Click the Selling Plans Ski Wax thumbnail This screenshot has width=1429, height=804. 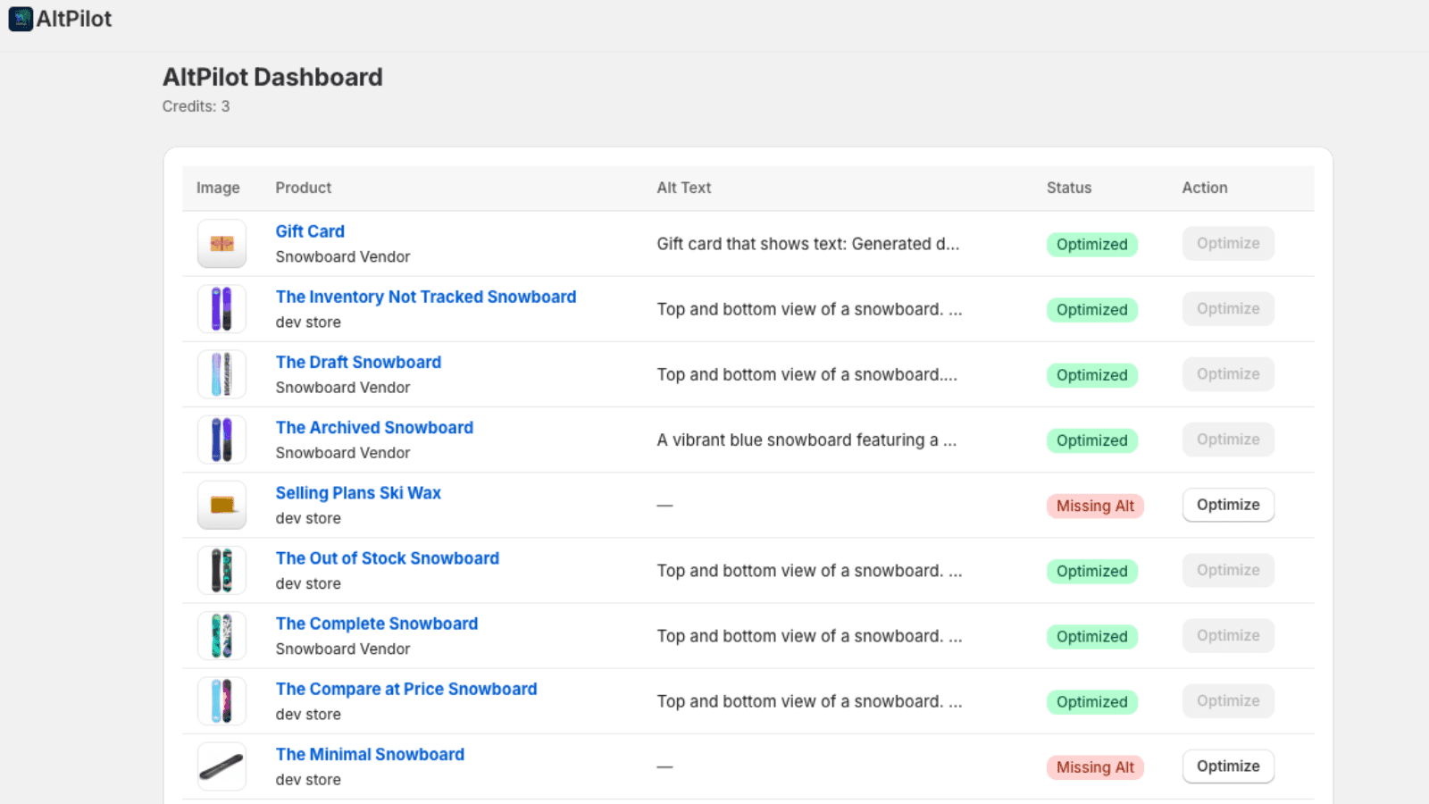click(221, 506)
